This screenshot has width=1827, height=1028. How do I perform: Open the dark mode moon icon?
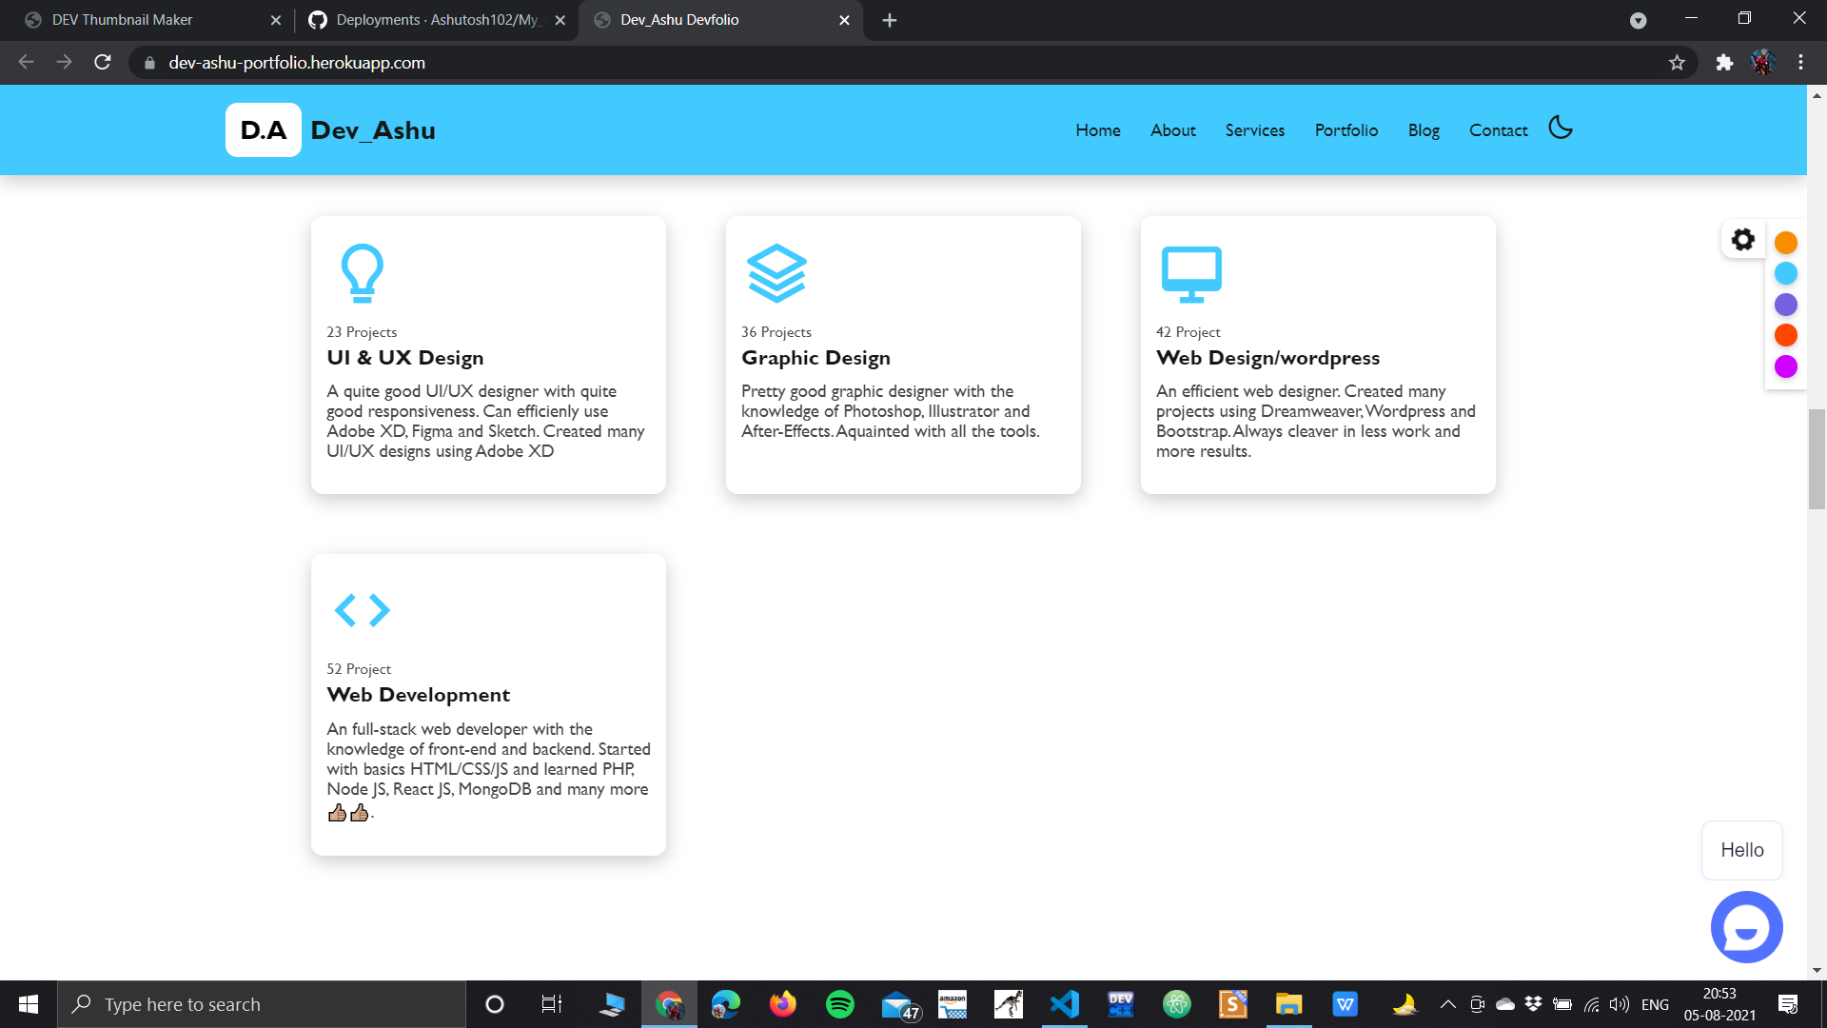pos(1560,128)
